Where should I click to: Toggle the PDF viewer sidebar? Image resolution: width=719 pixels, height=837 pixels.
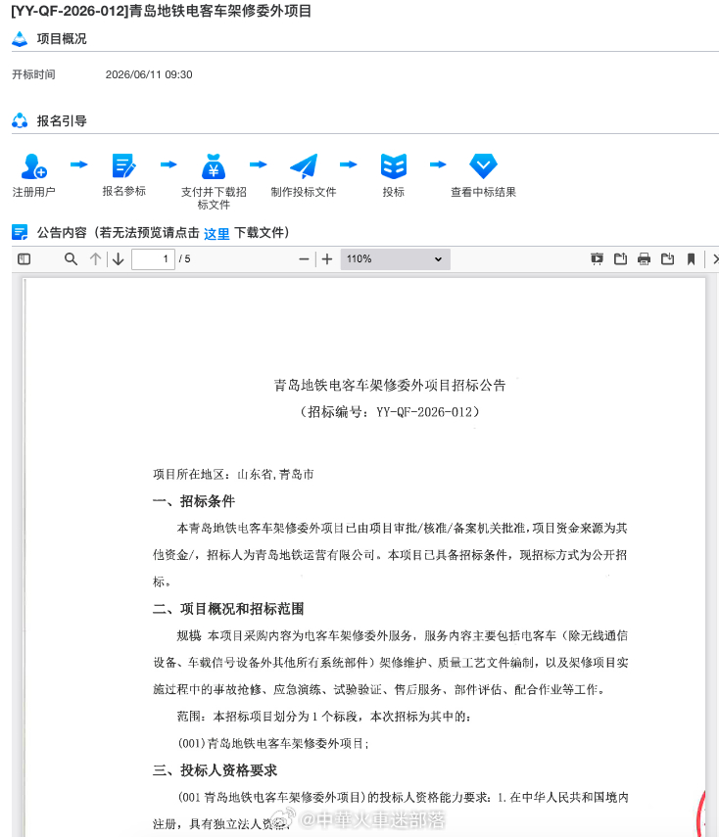(x=24, y=259)
